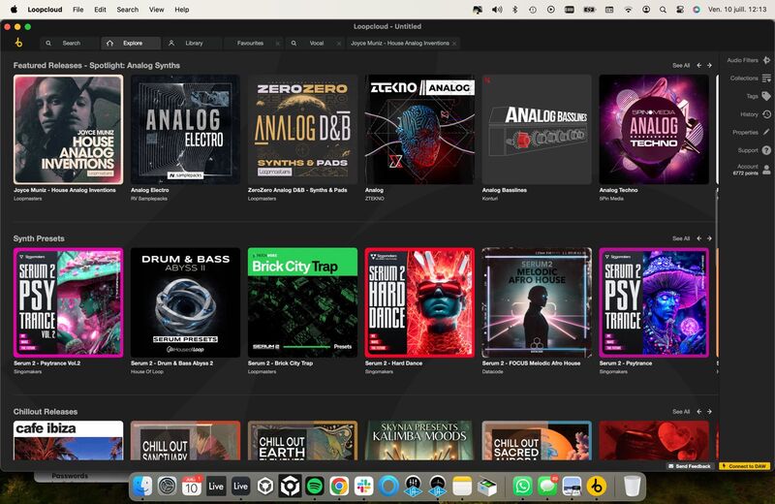The image size is (775, 504).
Task: Click the 'House Of Loop' label text
Action: 147,371
